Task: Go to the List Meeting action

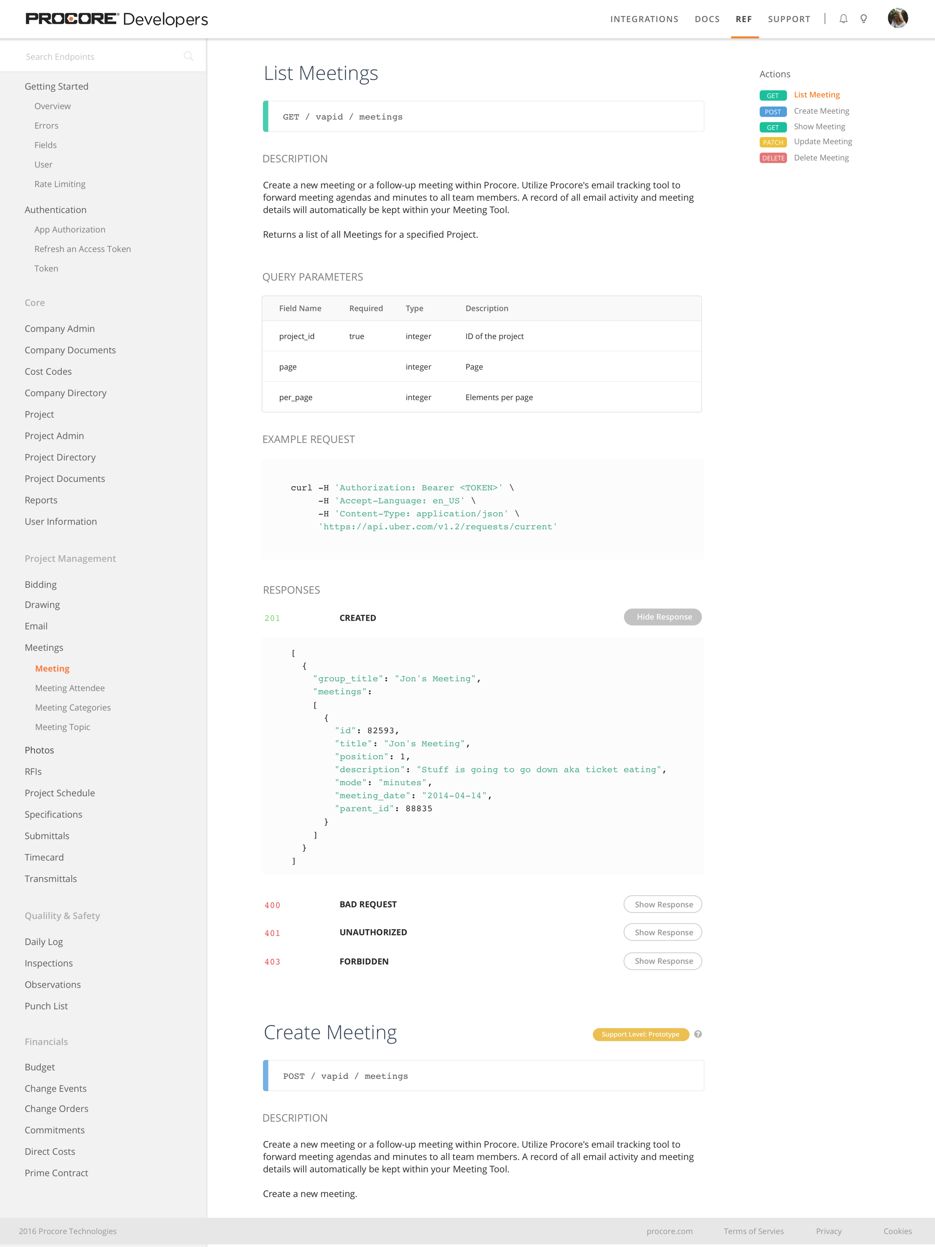Action: click(x=817, y=95)
